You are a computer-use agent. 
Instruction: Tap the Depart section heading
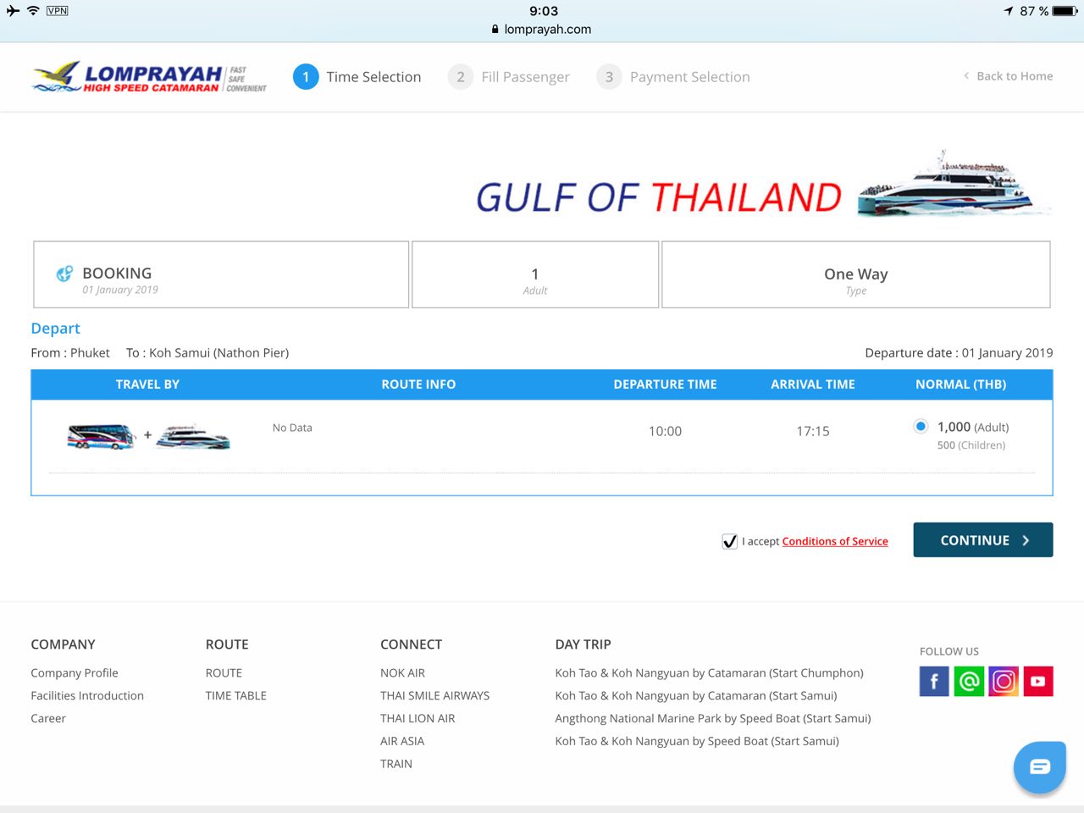tap(55, 329)
